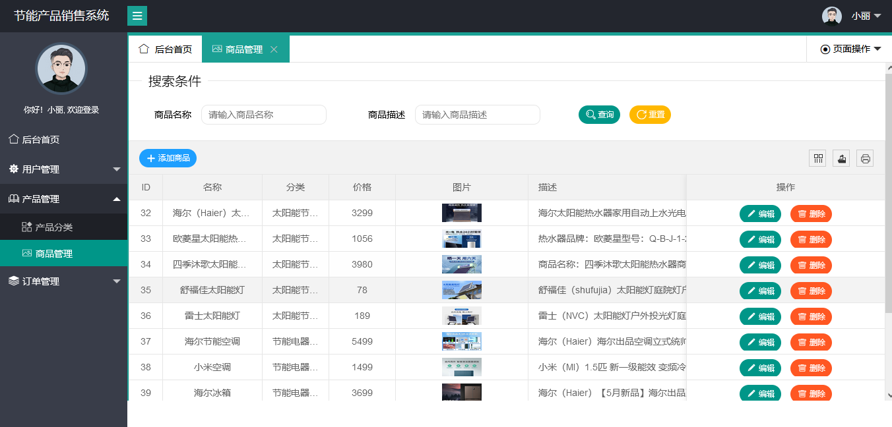Click the 重置 reset button
This screenshot has height=427, width=892.
point(650,115)
